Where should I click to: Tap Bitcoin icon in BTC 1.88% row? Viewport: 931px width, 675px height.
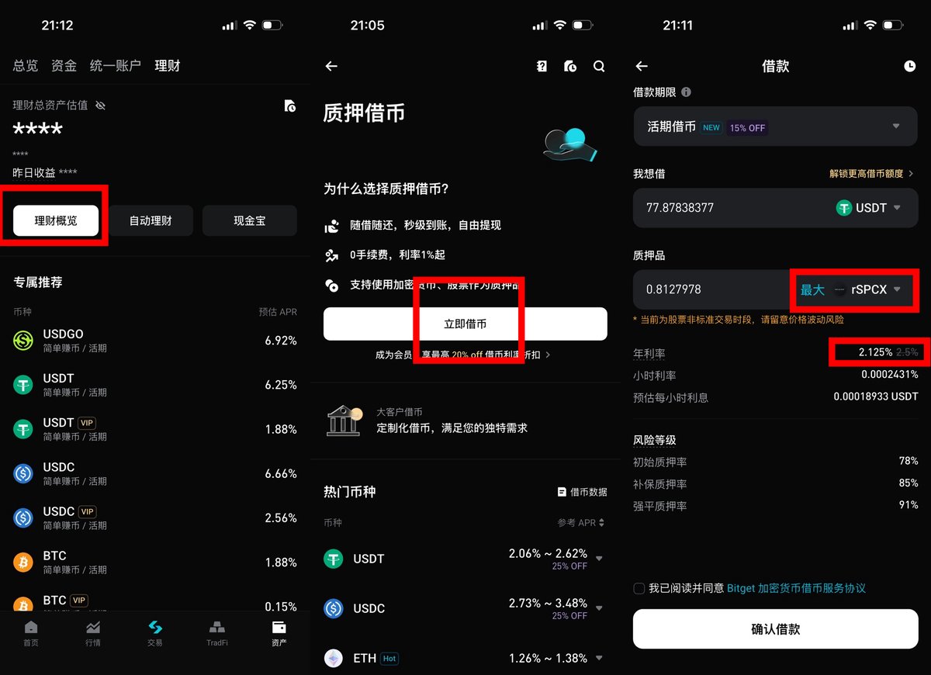click(23, 562)
